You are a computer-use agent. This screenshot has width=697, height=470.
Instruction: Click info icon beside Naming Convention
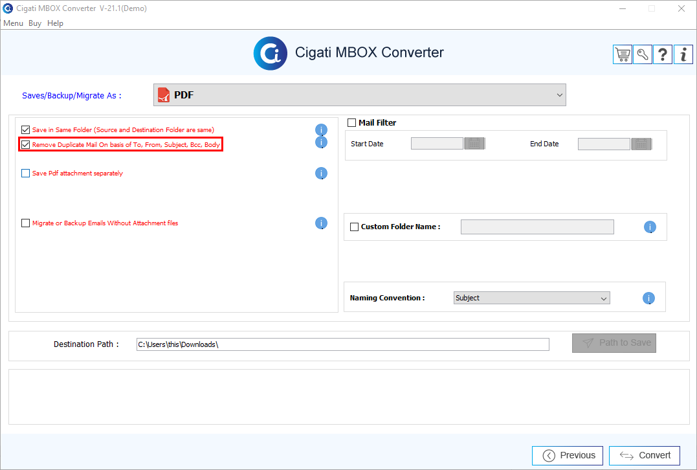648,298
